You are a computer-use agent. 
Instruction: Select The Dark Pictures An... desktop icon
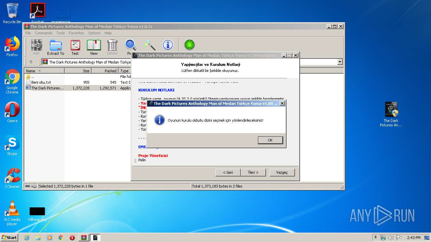click(x=391, y=114)
